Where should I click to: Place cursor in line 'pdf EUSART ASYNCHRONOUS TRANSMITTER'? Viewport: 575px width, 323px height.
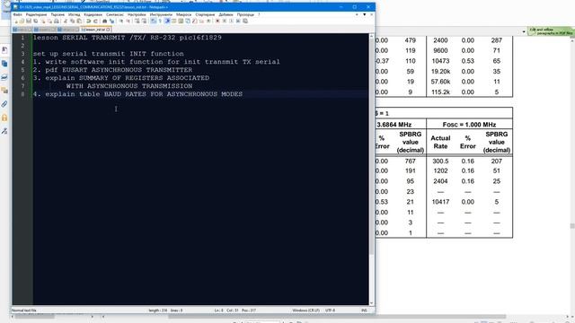point(119,70)
